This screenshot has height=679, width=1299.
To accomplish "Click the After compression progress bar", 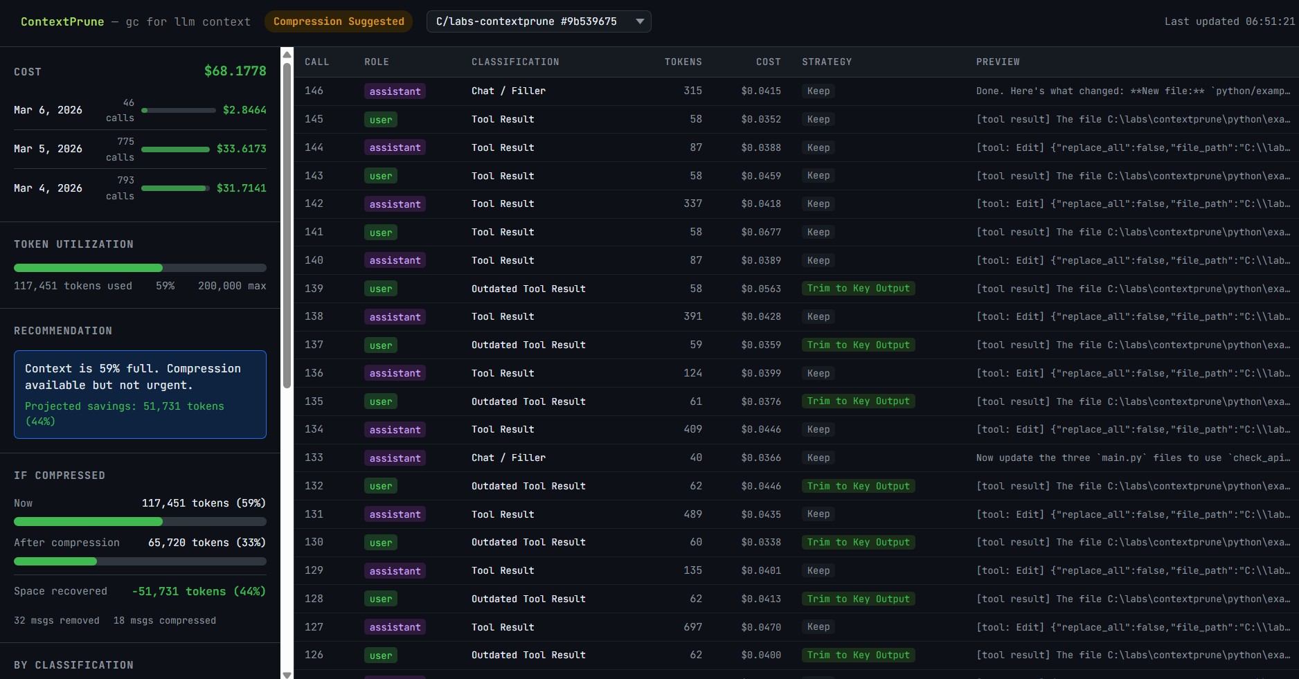I will [140, 561].
